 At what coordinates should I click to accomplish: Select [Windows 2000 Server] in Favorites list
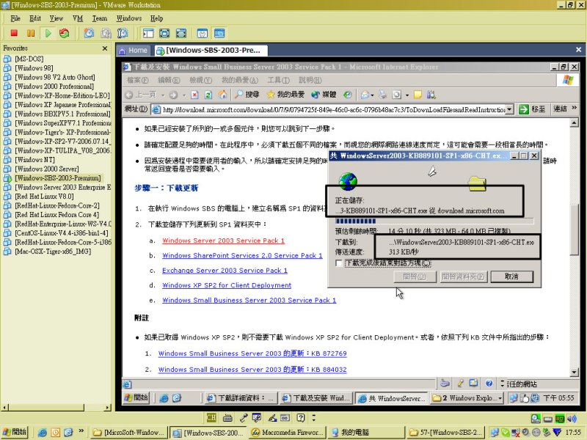click(47, 169)
